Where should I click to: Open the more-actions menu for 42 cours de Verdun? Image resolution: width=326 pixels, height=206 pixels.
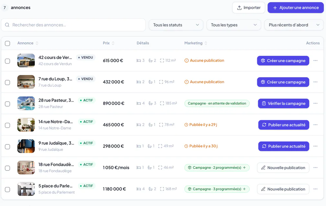(315, 61)
